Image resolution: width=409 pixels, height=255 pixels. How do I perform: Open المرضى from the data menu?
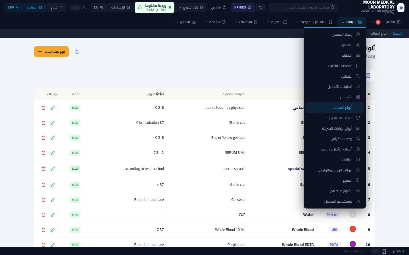click(x=335, y=45)
